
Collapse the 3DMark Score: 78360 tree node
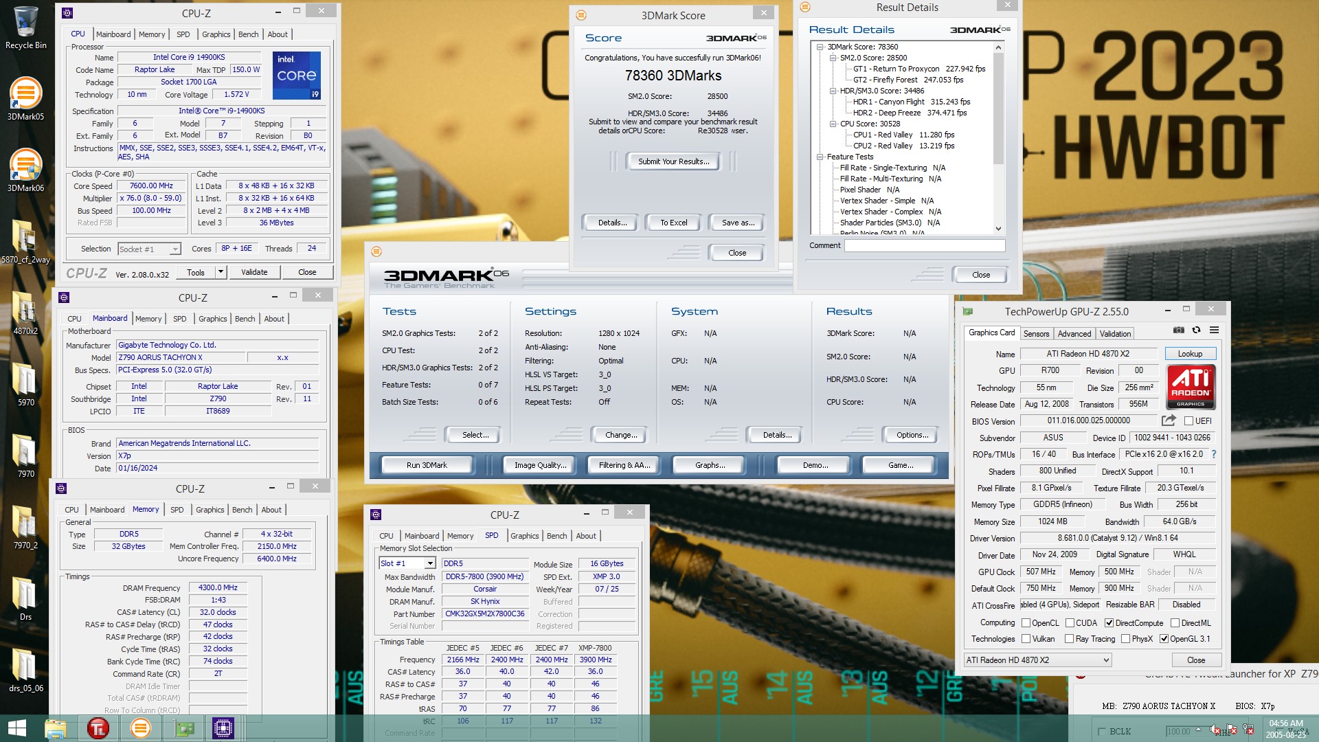pyautogui.click(x=820, y=47)
